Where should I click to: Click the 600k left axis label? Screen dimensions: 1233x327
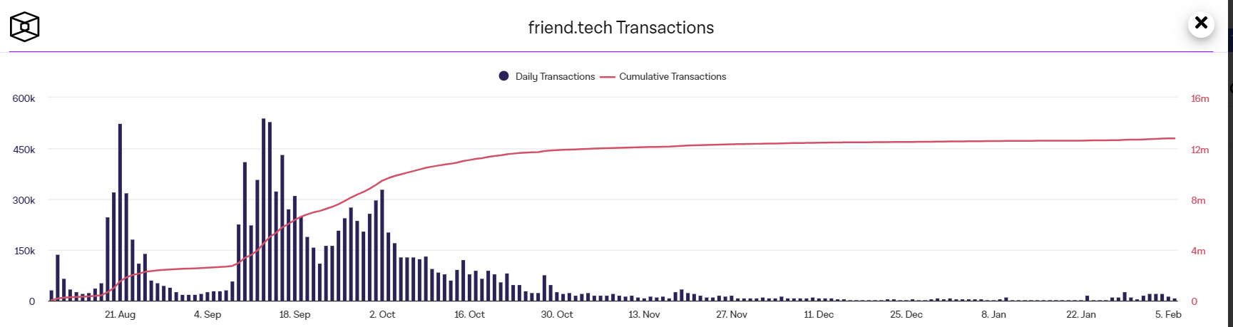(x=24, y=98)
